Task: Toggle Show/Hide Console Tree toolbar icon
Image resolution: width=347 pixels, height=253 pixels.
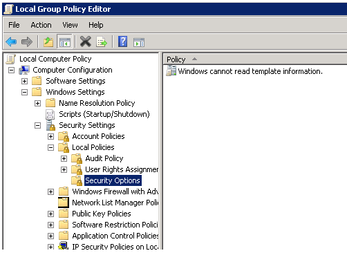Action: click(65, 42)
